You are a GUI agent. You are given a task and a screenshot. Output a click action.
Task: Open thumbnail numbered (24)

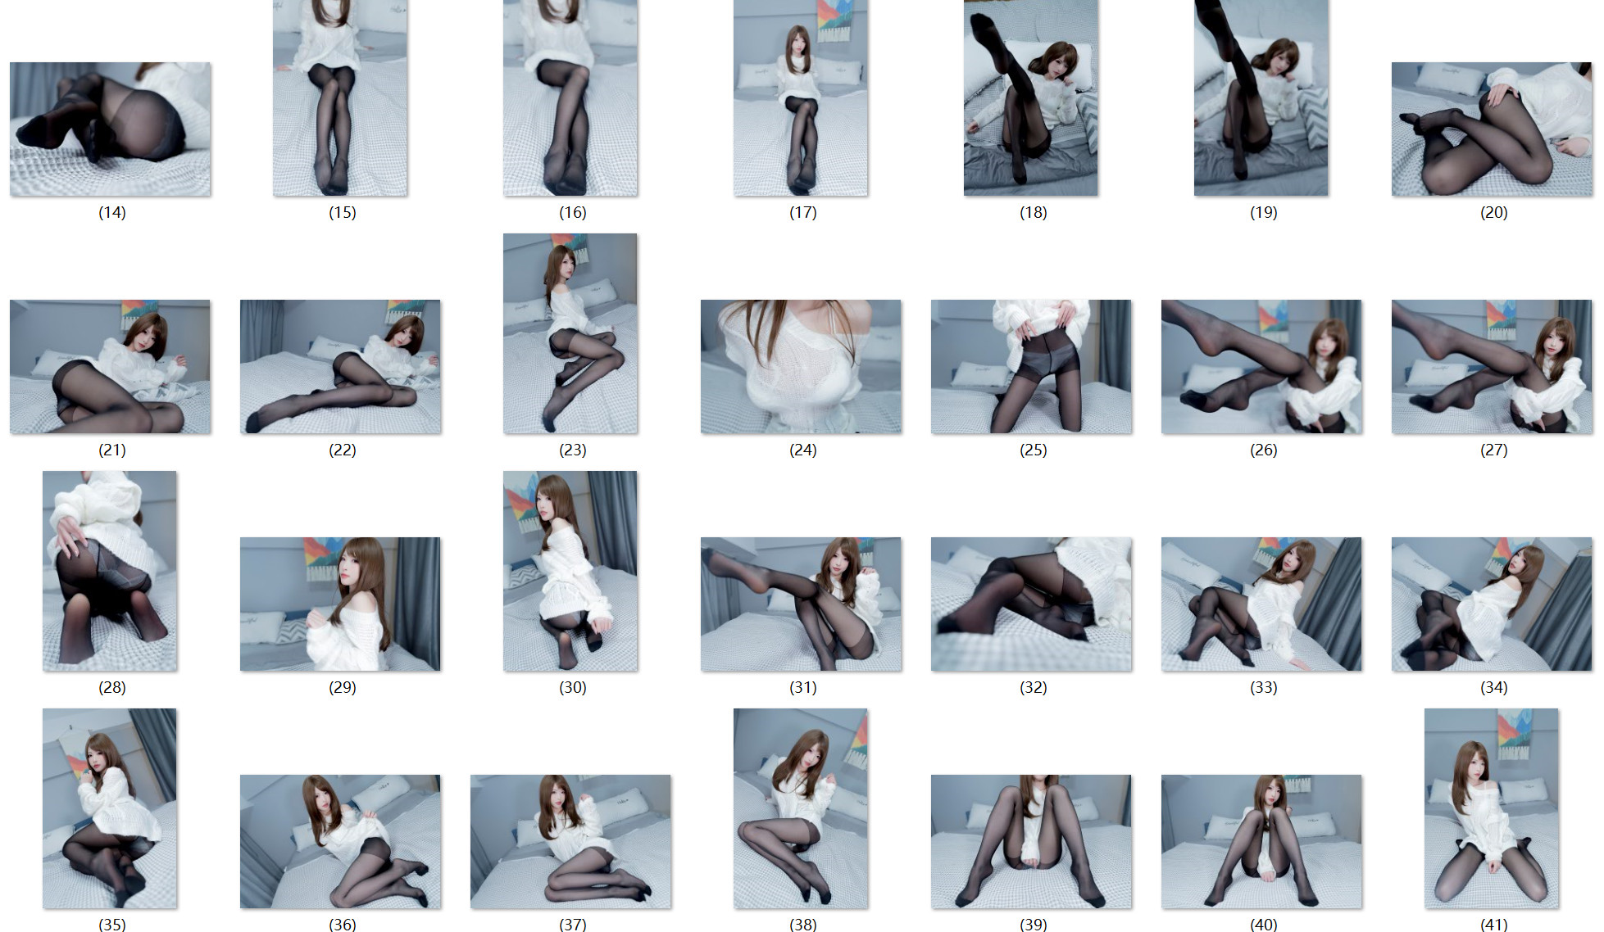tap(801, 366)
